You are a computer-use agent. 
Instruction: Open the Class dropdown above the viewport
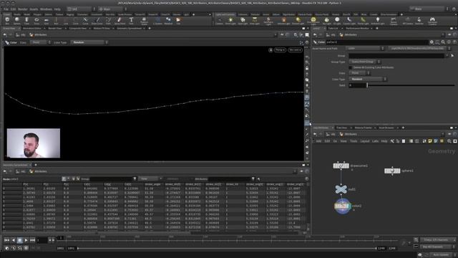pos(40,42)
